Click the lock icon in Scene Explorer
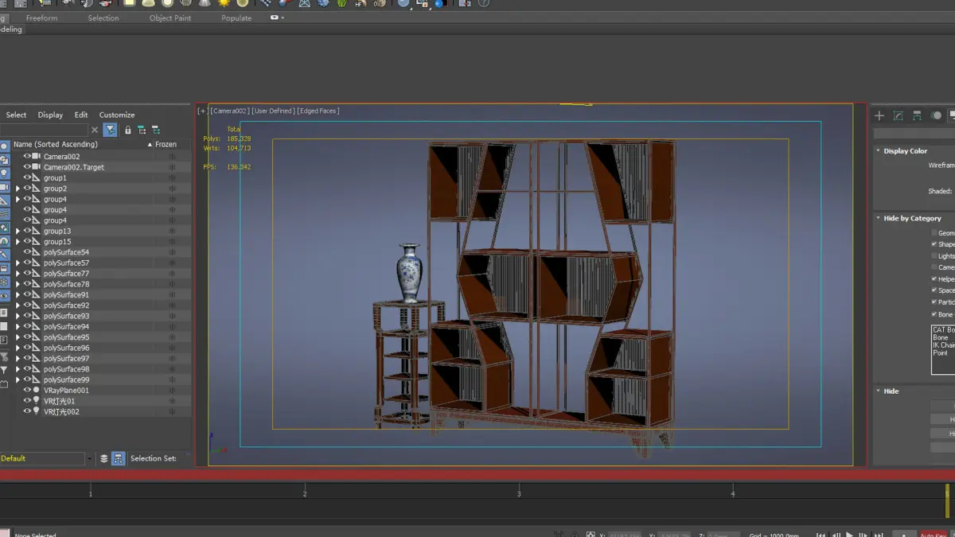Image resolution: width=955 pixels, height=537 pixels. click(127, 130)
